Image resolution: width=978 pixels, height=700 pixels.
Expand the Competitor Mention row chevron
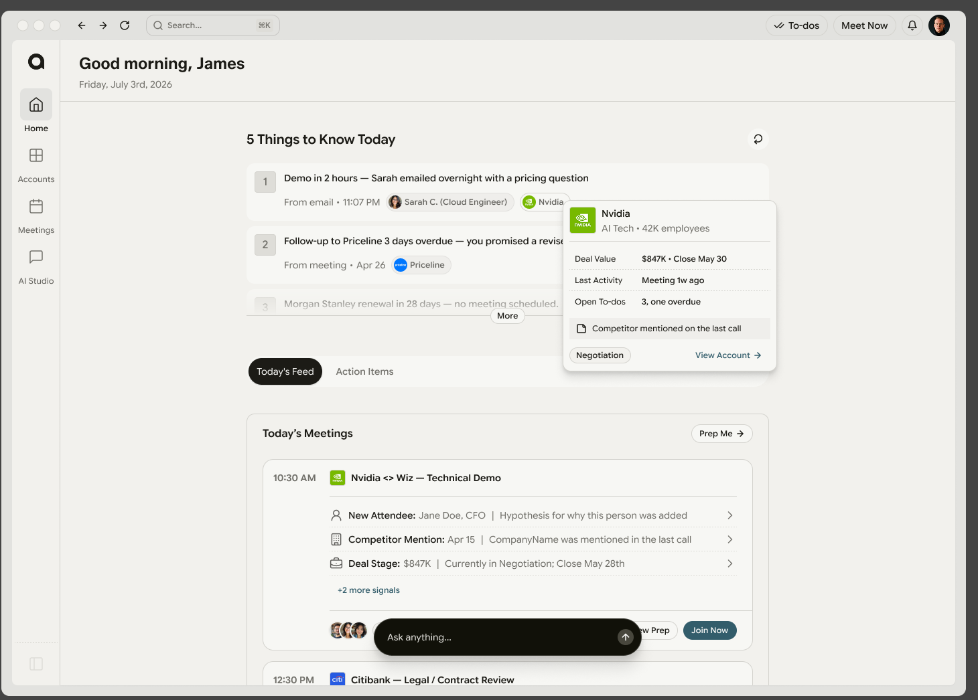pos(730,539)
